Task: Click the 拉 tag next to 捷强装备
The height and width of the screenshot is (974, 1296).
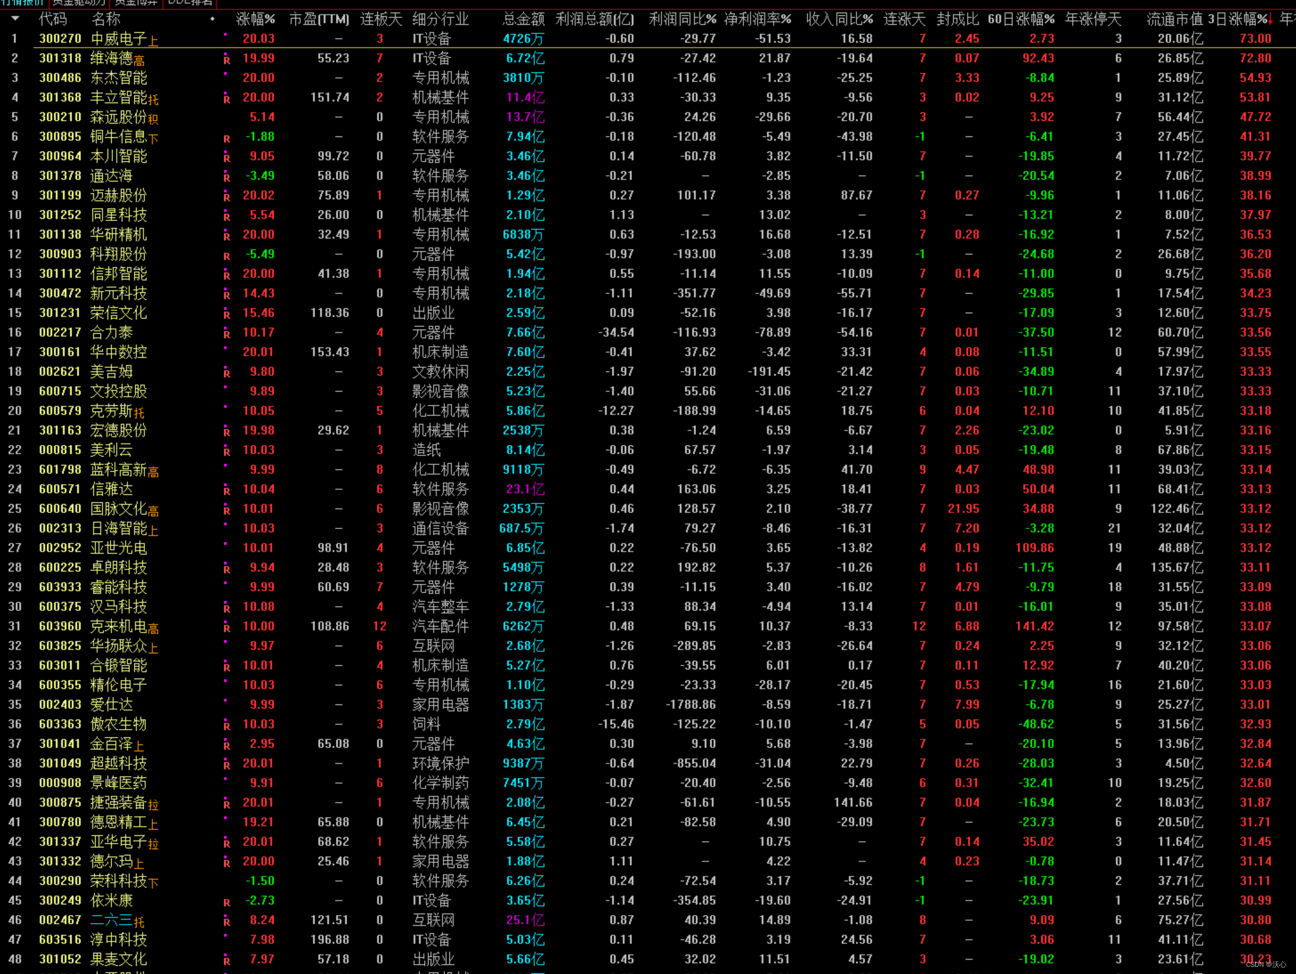Action: coord(154,805)
